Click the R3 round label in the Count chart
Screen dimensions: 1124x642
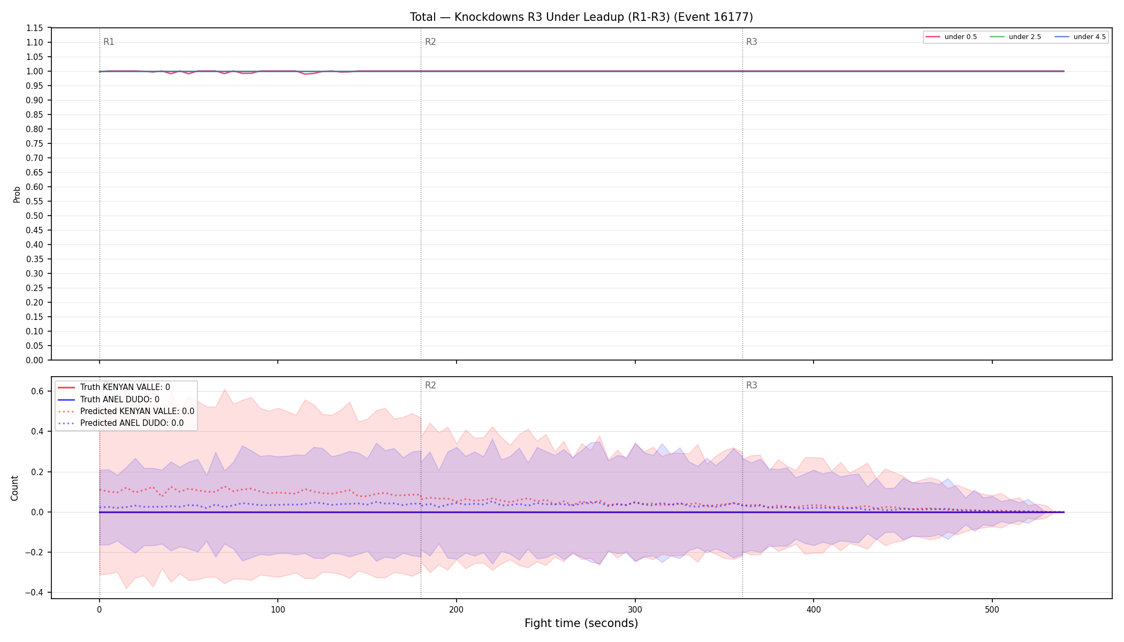point(751,385)
